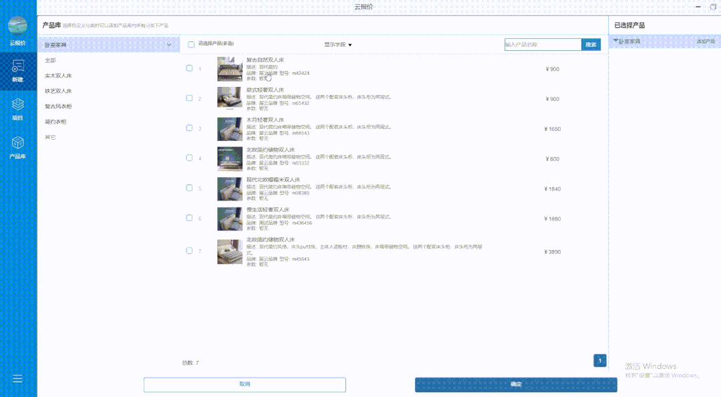Viewport: 721px width, 397px height.
Task: Click the ¥800 price
Action: pos(552,158)
